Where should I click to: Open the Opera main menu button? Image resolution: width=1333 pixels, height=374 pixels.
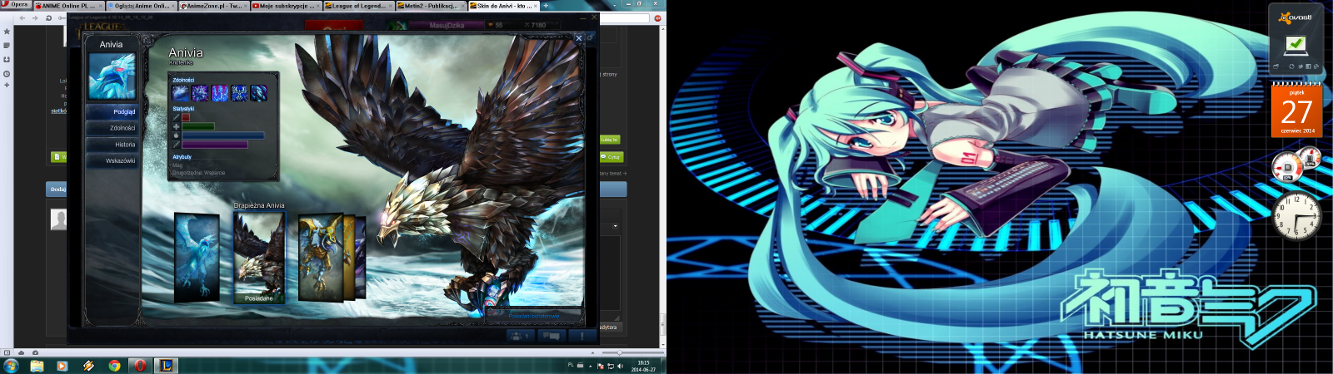click(x=16, y=5)
